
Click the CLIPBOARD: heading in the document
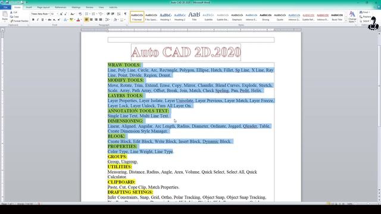(121, 182)
